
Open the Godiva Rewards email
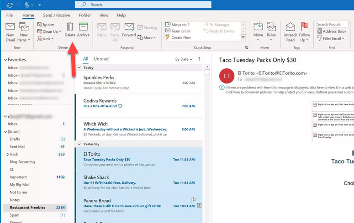pos(139,106)
